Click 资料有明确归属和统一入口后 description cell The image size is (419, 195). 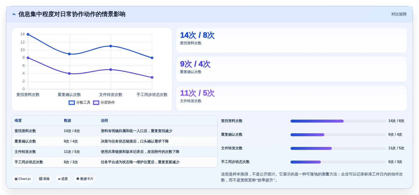137,131
